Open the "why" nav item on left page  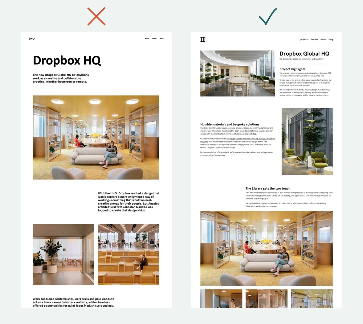162,39
